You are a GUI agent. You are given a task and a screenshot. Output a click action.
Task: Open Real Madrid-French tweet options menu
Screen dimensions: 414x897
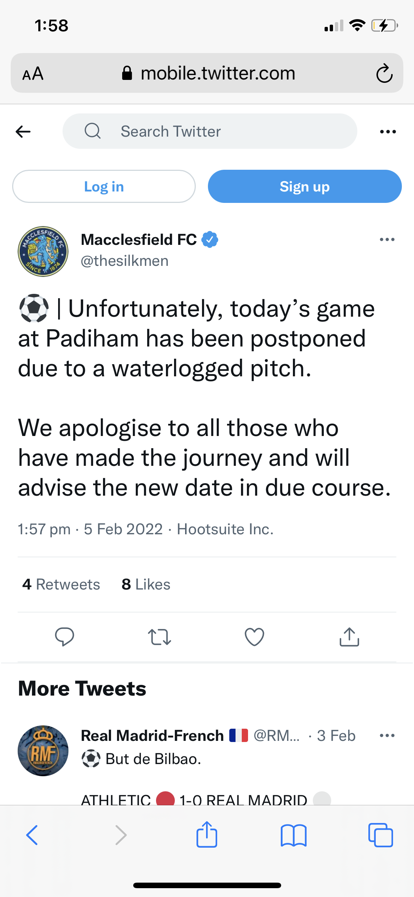(x=387, y=735)
